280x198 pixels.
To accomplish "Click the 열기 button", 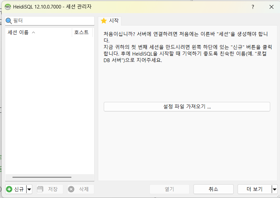I will coord(169,189).
